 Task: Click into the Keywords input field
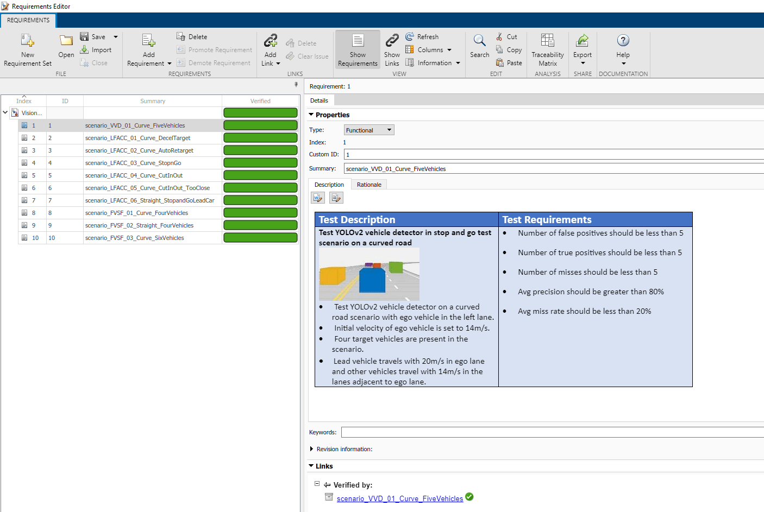click(x=552, y=432)
